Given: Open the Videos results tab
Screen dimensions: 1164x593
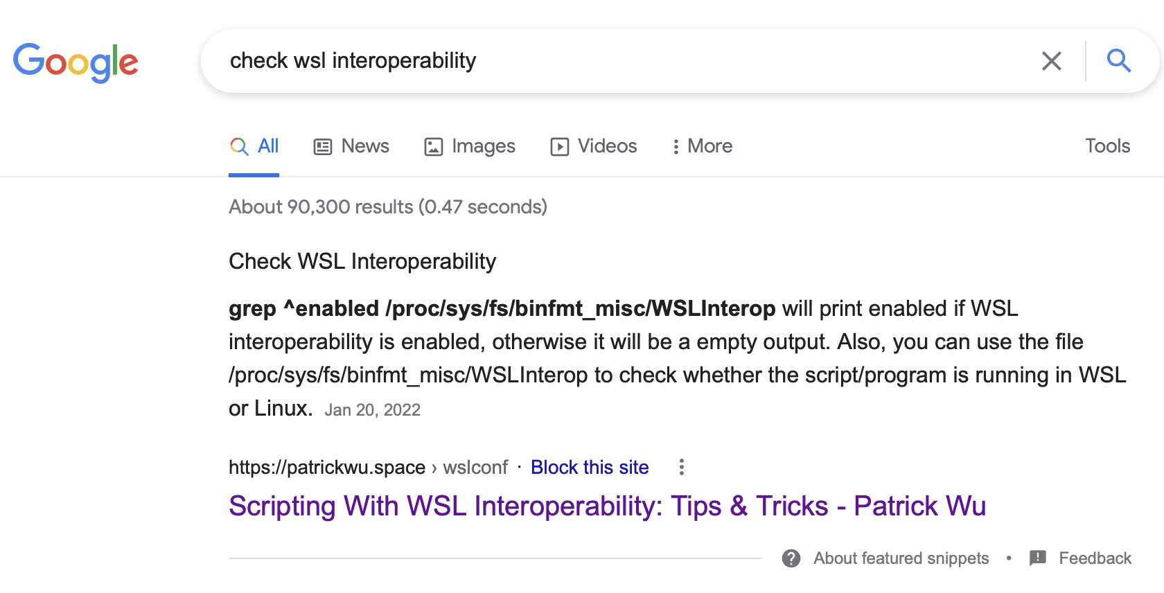Looking at the screenshot, I should click(594, 146).
